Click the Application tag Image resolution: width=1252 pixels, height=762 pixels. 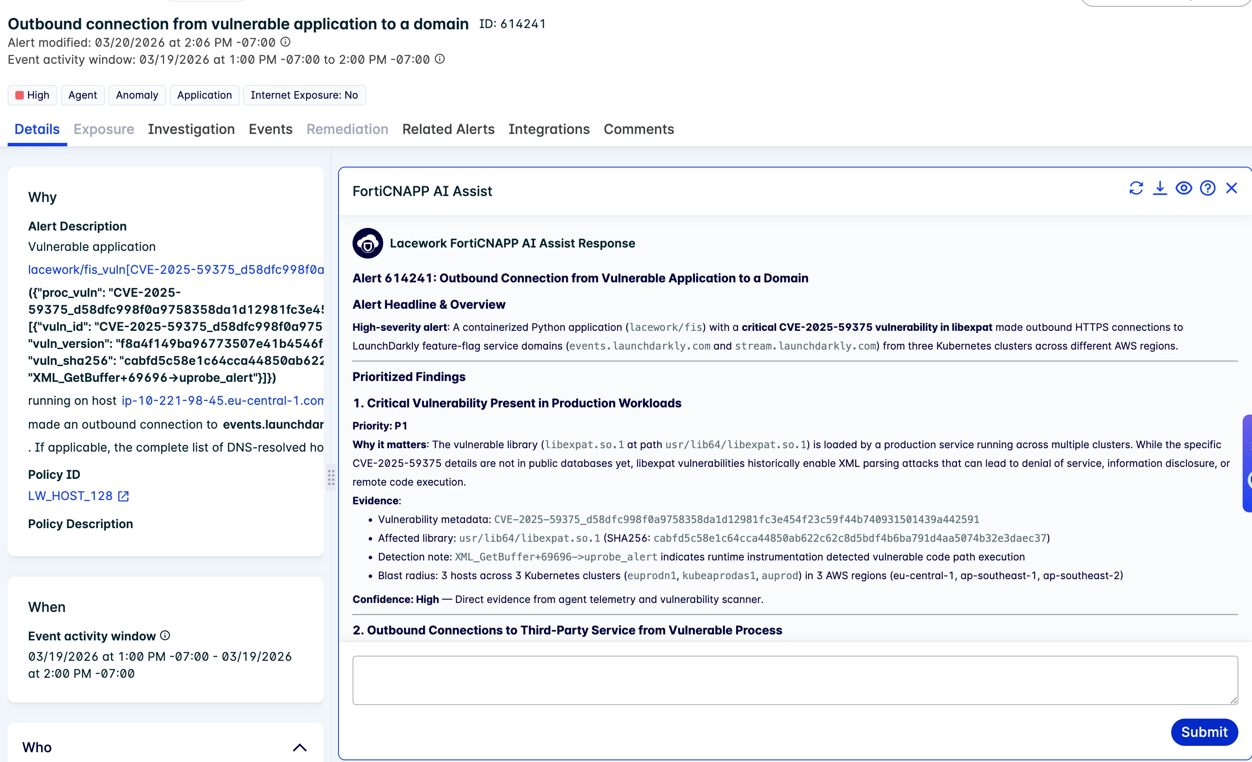(x=204, y=95)
